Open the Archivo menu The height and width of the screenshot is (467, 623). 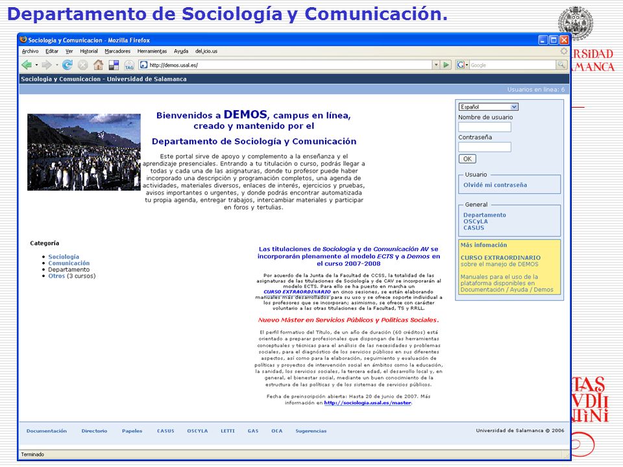pos(31,51)
